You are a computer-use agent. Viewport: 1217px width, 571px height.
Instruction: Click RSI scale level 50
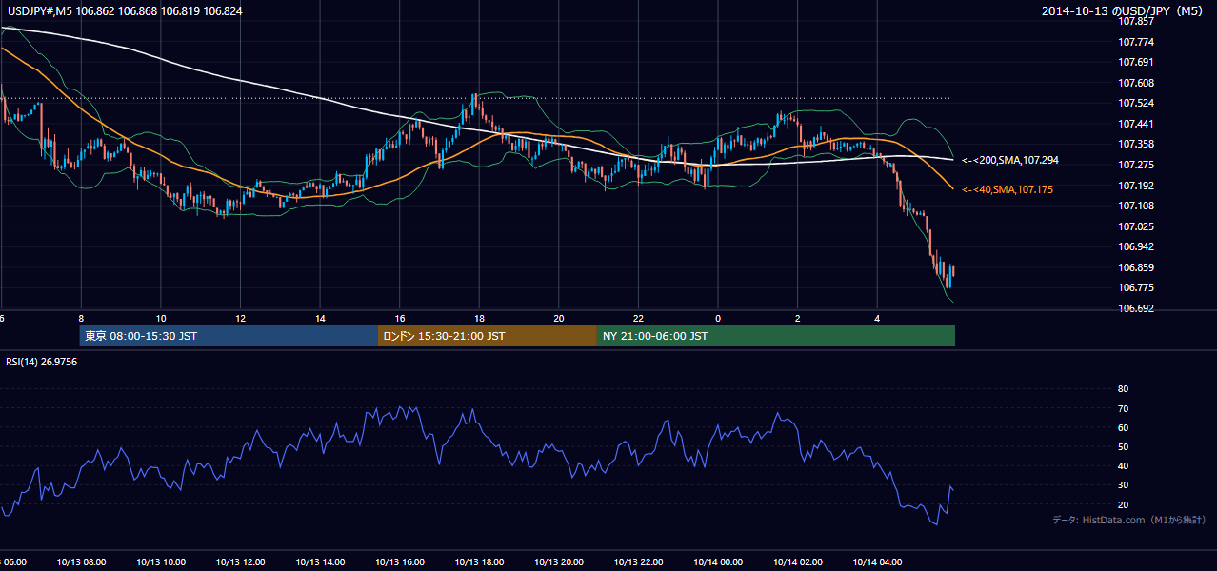pos(1123,446)
